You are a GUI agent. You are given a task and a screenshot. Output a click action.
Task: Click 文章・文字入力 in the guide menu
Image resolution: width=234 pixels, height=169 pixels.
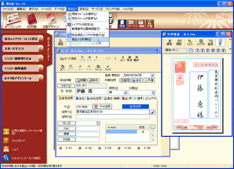(x=22, y=49)
